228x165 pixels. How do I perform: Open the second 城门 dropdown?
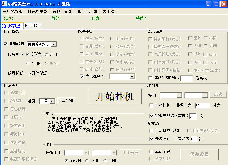205,95
